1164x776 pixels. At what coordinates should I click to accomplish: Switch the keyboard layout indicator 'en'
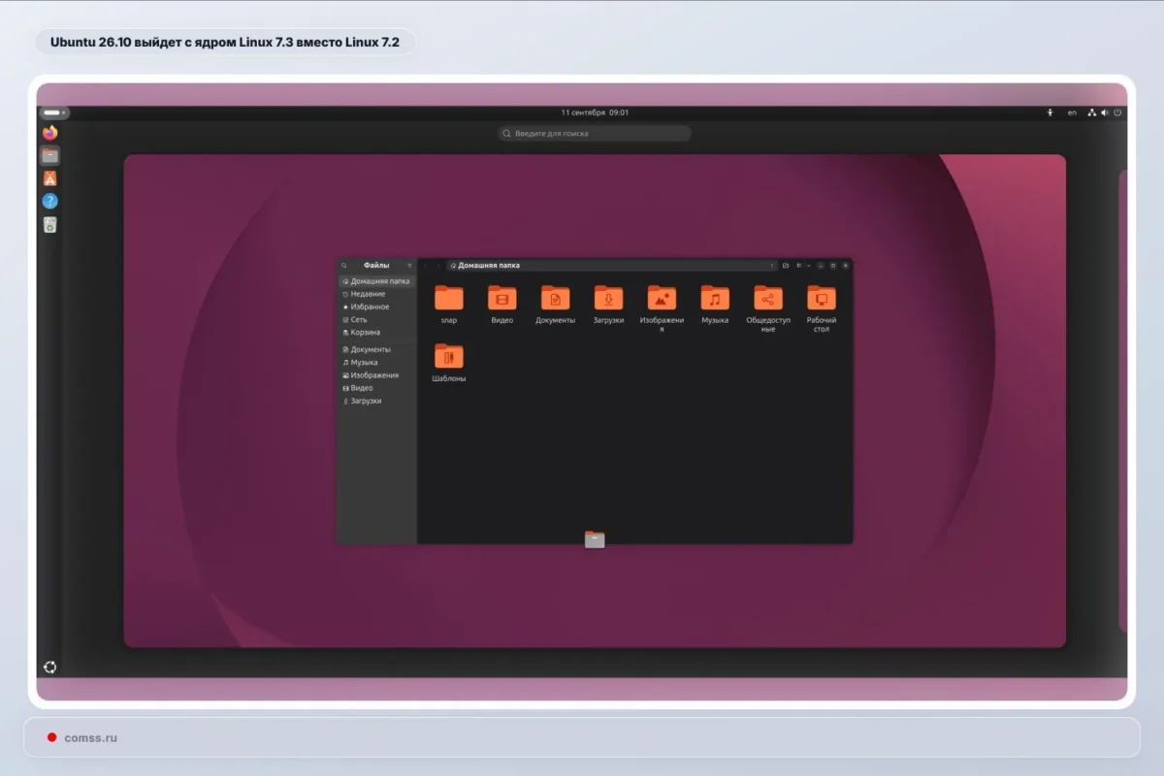tap(1072, 113)
